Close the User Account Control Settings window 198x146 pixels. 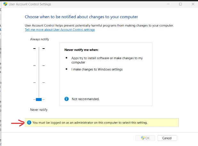[x=193, y=4]
